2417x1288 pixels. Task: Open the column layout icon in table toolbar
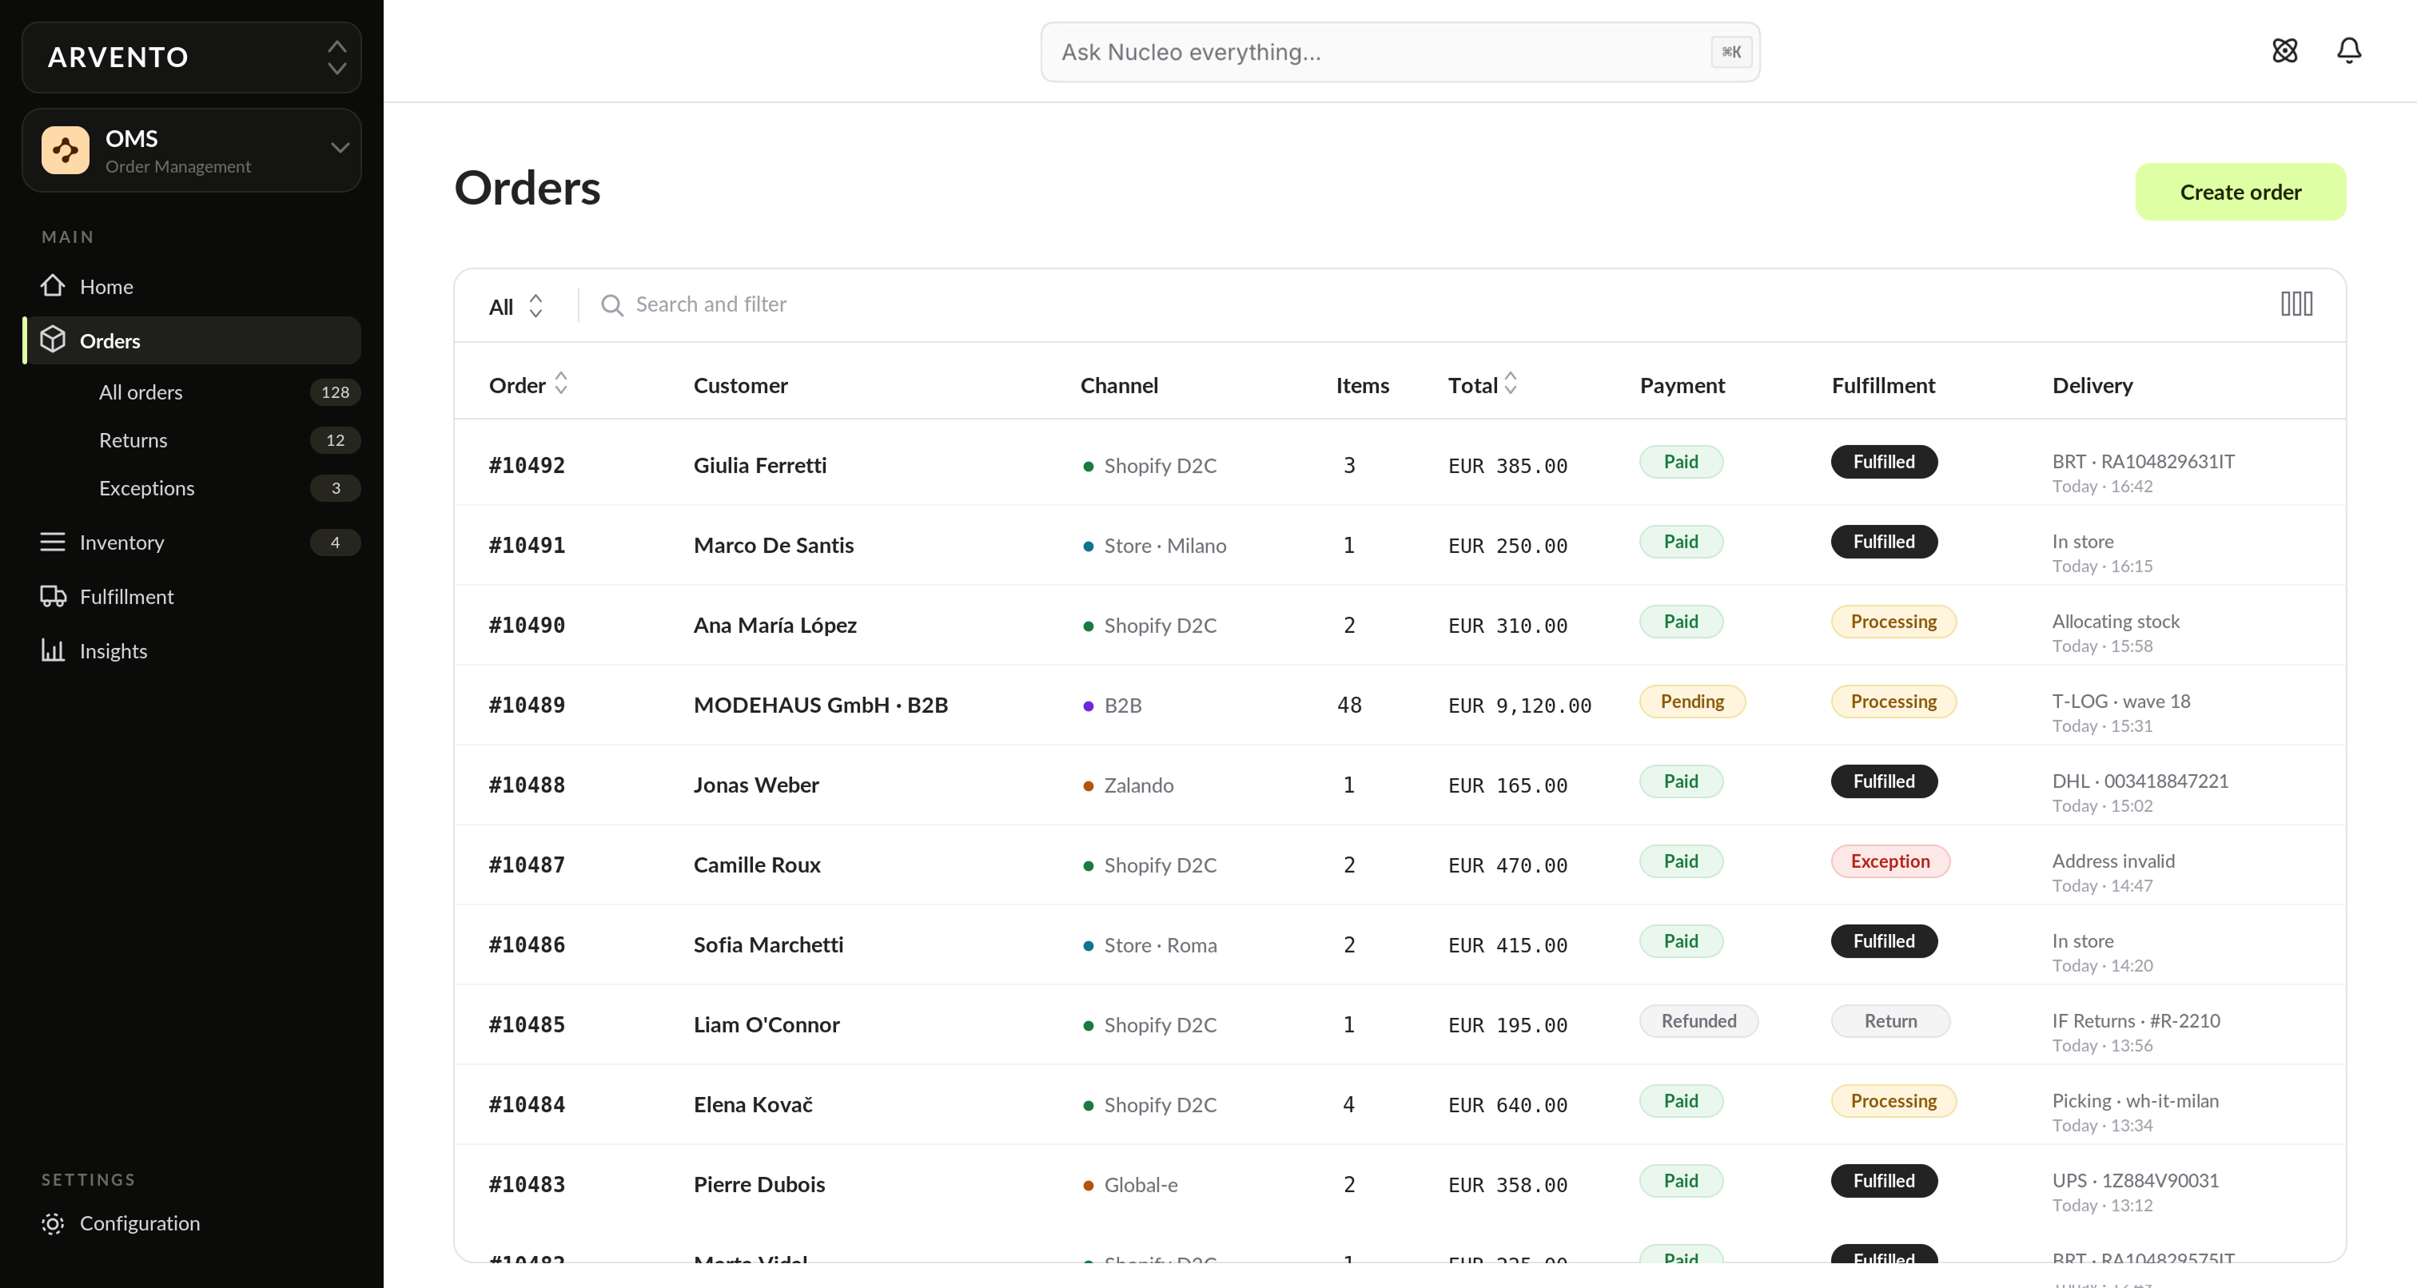point(2297,303)
